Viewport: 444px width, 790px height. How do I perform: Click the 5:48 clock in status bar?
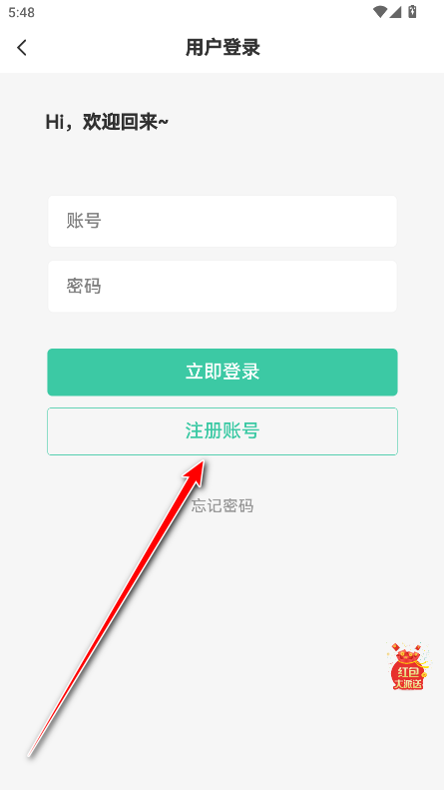(x=22, y=12)
